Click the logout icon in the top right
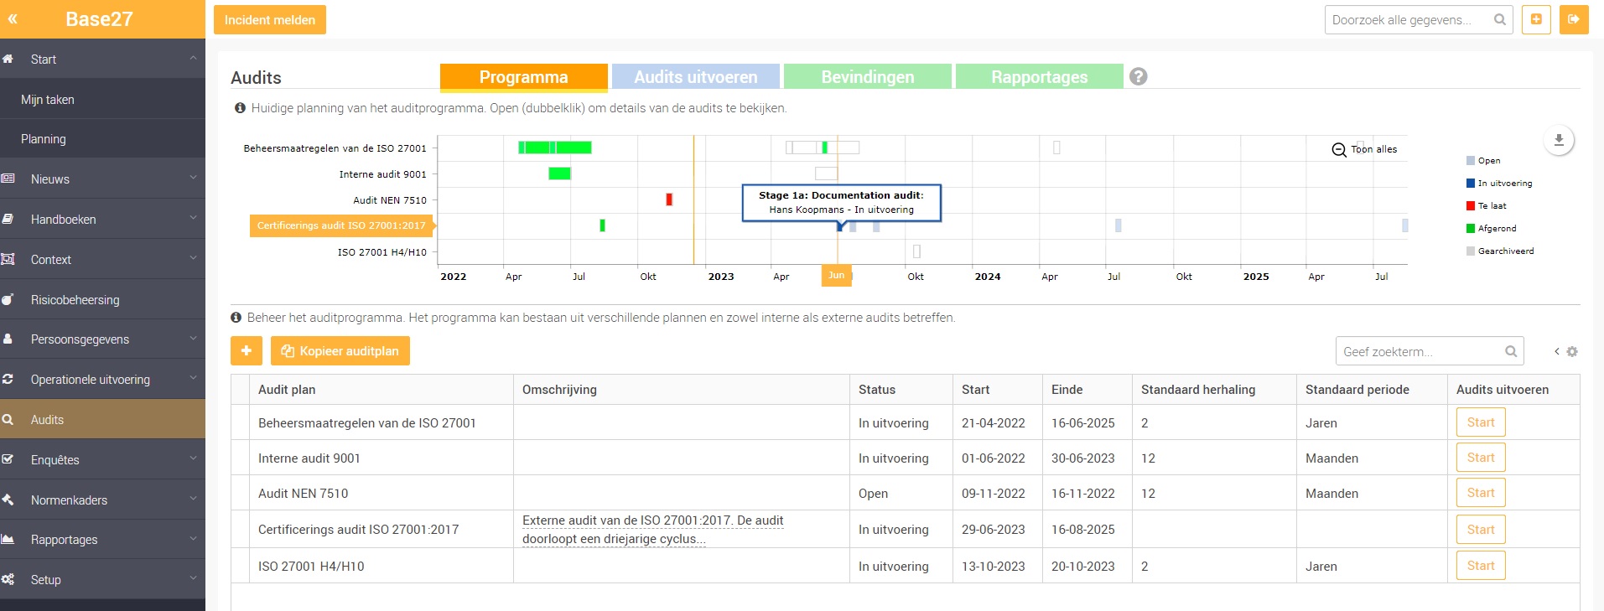The height and width of the screenshot is (611, 1604). [x=1574, y=19]
